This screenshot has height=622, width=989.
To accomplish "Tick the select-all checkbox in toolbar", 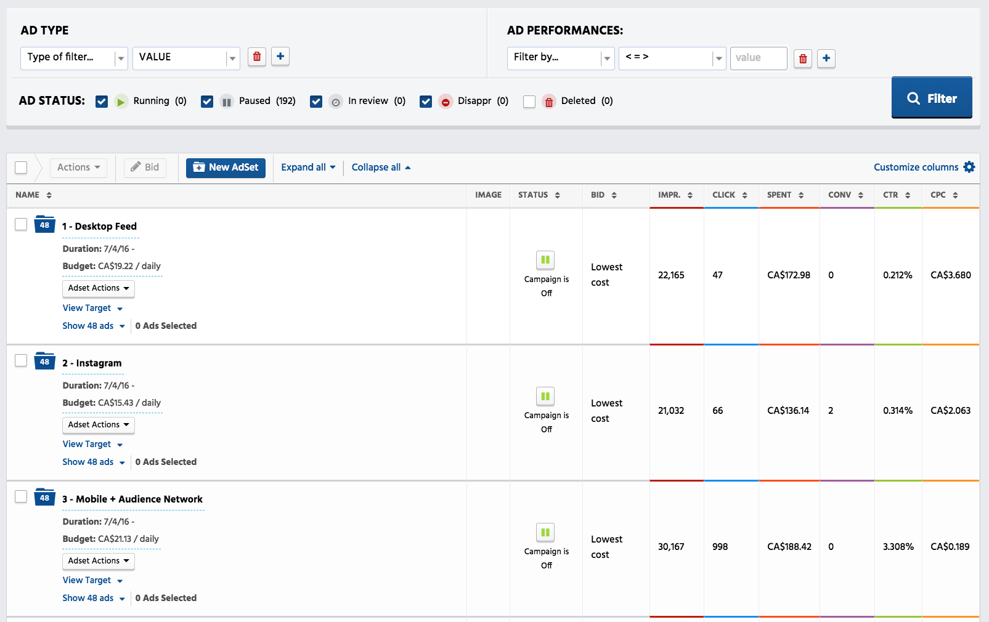I will click(x=21, y=168).
